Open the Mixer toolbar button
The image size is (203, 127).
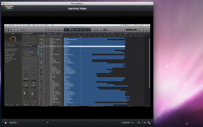point(22,30)
